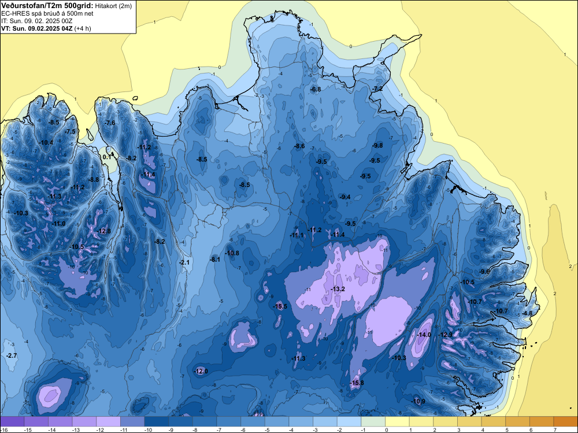Image resolution: width=578 pixels, height=433 pixels.
Task: Click the -12.0 temperature label
Action: (201, 372)
